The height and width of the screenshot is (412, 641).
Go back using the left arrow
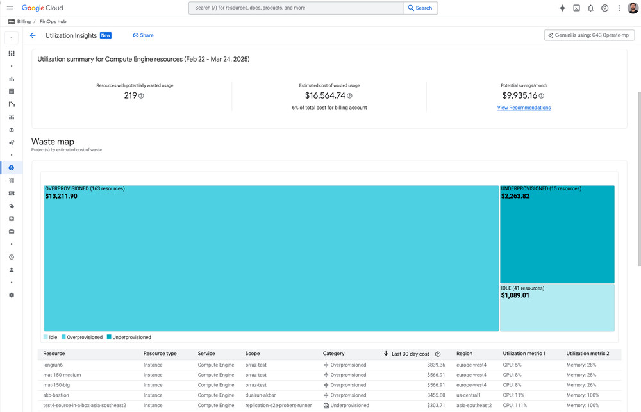pyautogui.click(x=33, y=36)
